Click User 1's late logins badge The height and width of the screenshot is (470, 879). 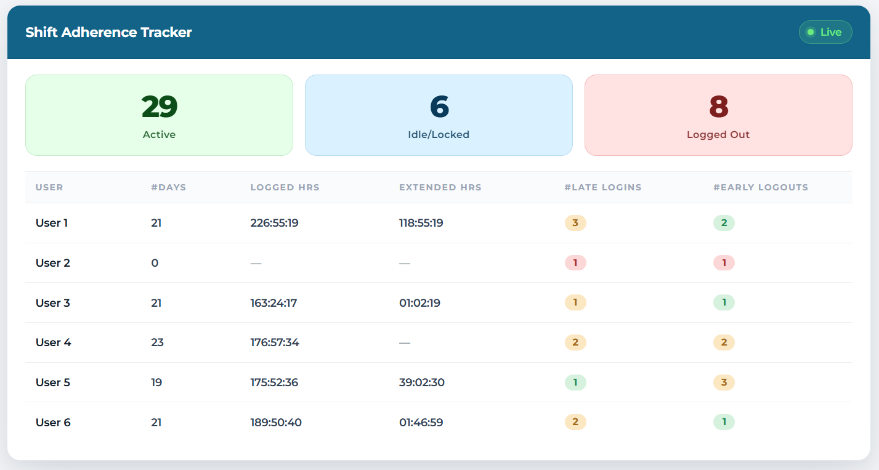click(x=575, y=223)
